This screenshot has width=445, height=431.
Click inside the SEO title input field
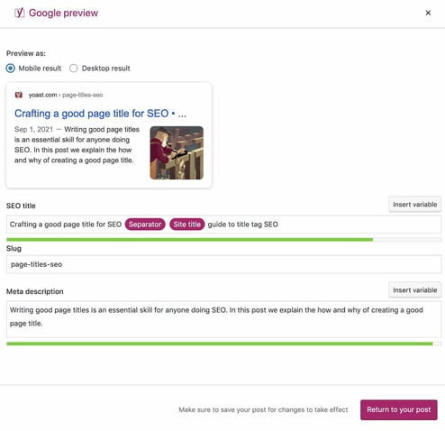(x=223, y=225)
